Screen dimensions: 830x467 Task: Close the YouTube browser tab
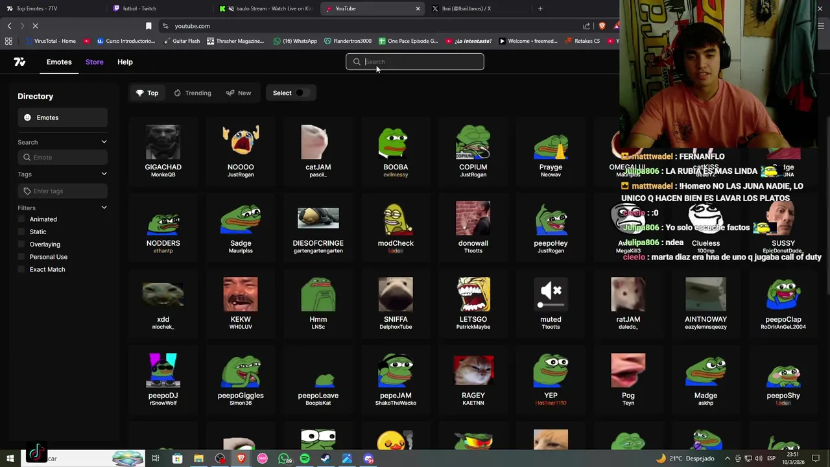pos(418,8)
